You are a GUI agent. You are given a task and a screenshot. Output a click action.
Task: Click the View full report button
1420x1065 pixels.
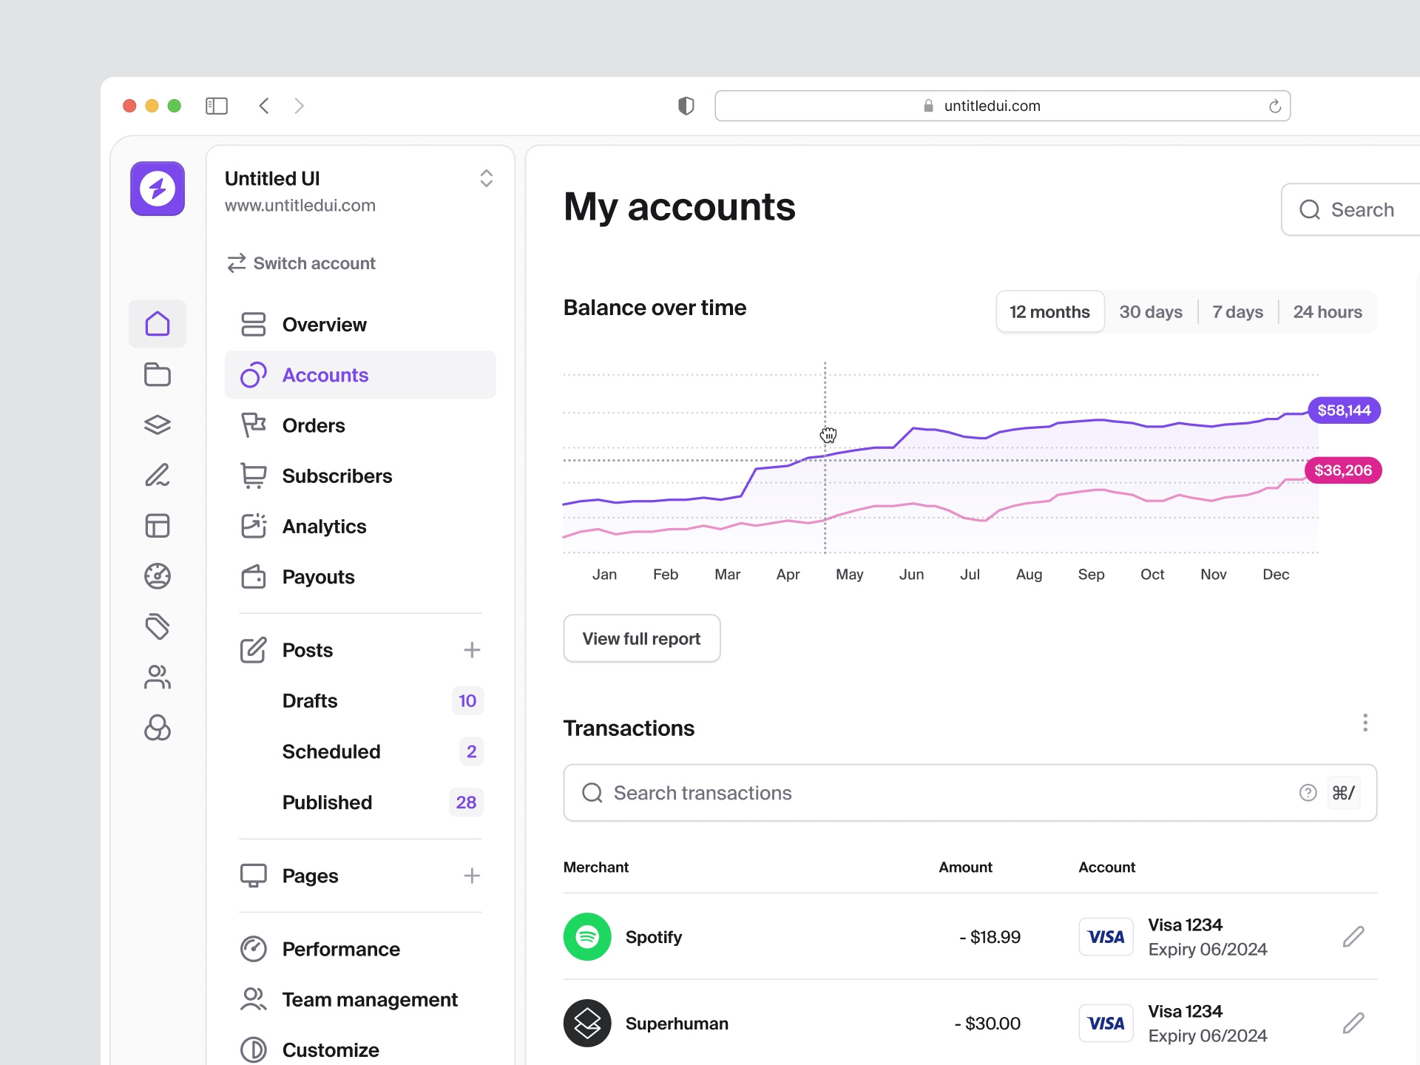pyautogui.click(x=641, y=638)
